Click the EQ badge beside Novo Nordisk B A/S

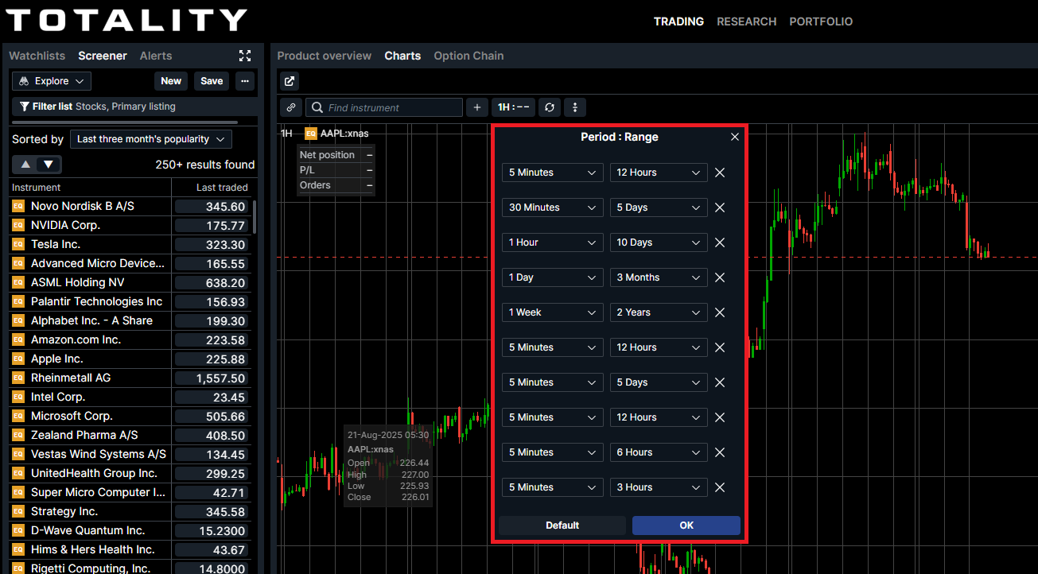(18, 206)
